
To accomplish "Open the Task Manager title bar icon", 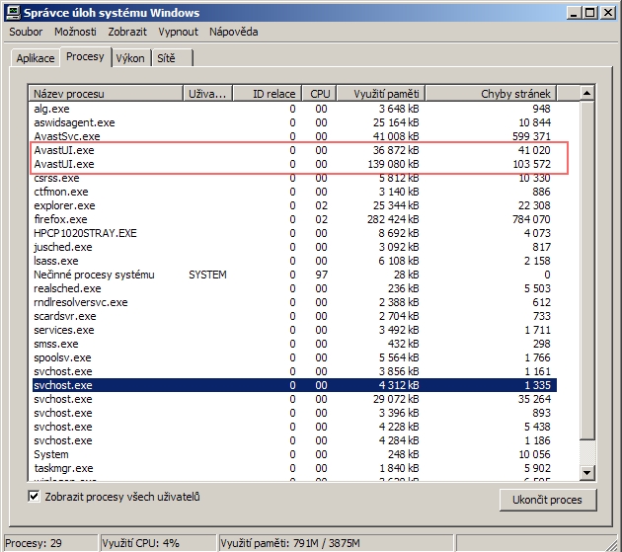I will pyautogui.click(x=13, y=13).
